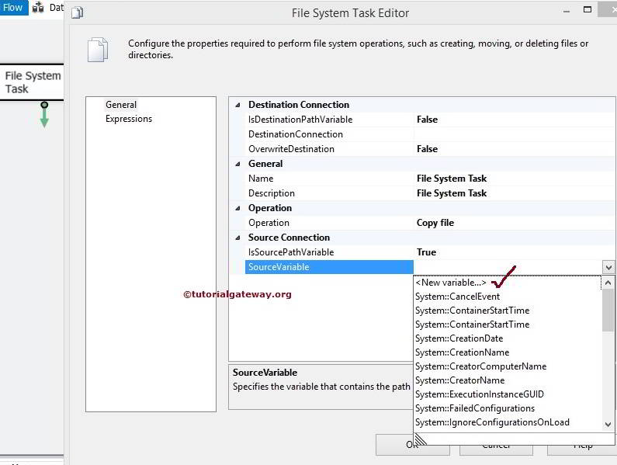Open the SourceVariable dropdown arrow
This screenshot has height=465, width=617.
(x=608, y=267)
